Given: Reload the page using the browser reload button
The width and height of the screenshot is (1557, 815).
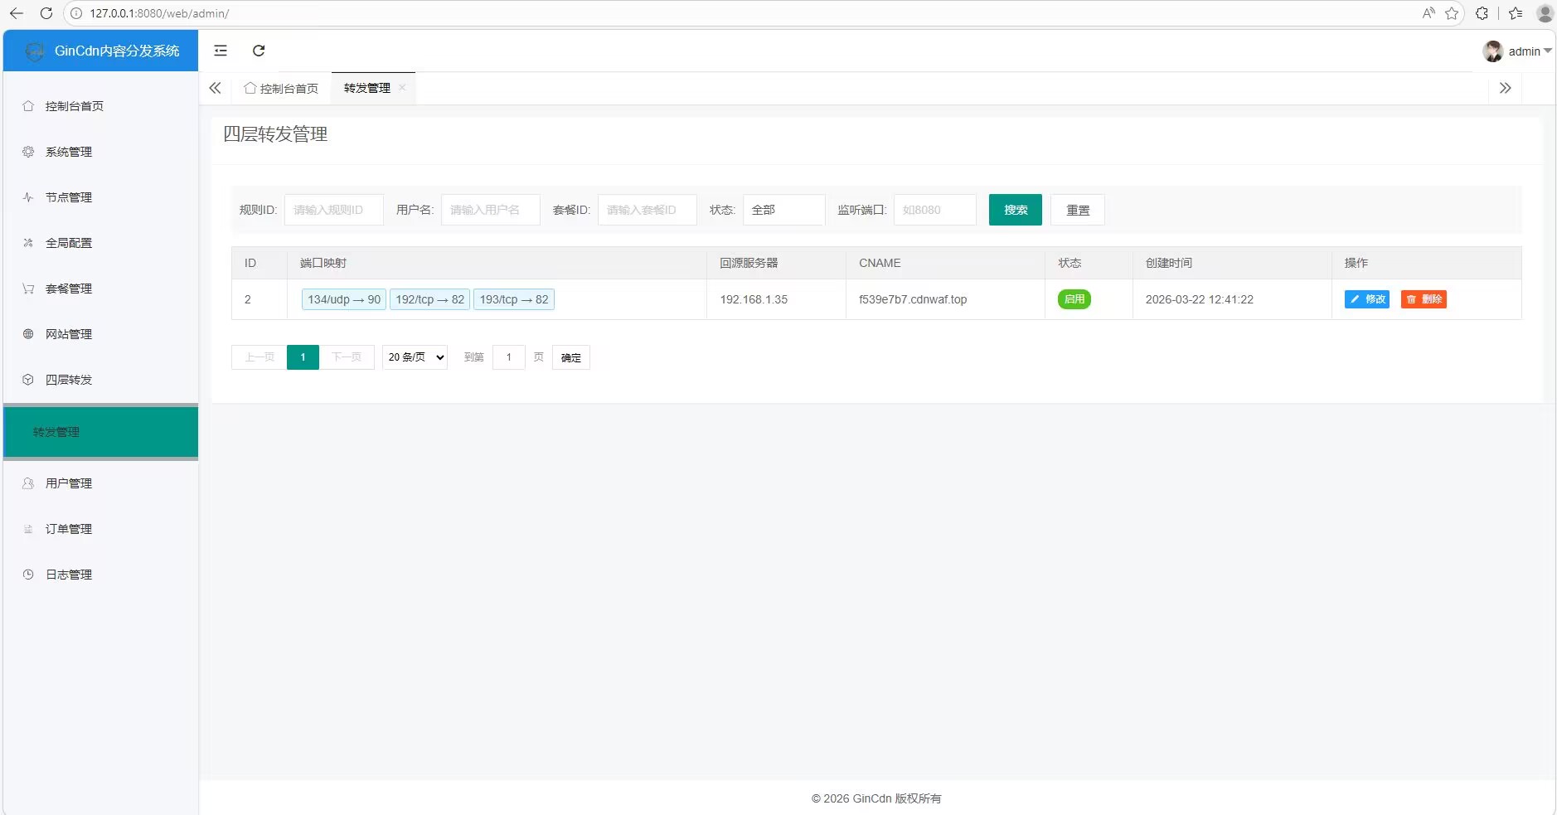Looking at the screenshot, I should 46,13.
